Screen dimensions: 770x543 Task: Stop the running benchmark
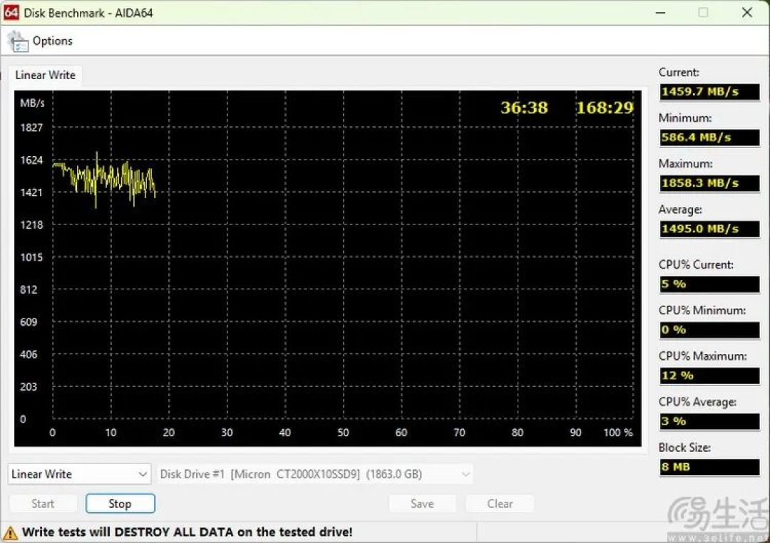pos(120,503)
